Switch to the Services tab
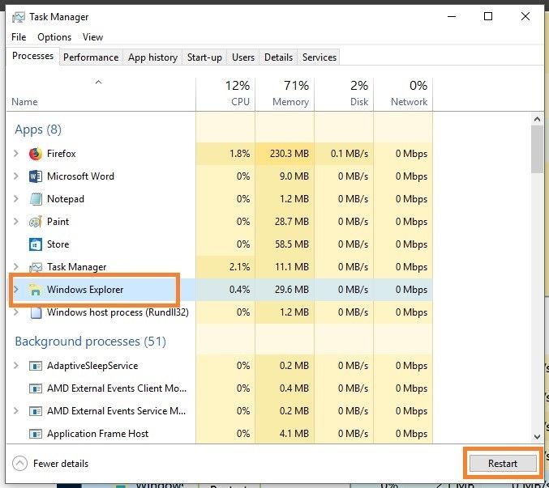 click(320, 57)
